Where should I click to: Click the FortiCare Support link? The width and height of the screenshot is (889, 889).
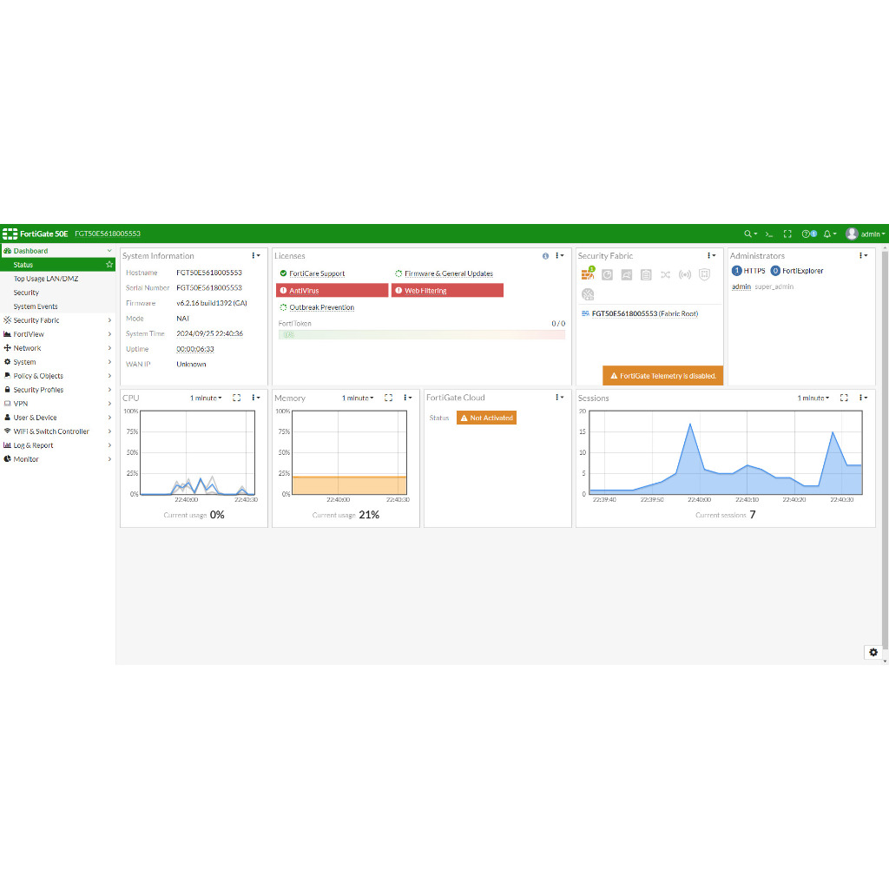click(x=316, y=273)
